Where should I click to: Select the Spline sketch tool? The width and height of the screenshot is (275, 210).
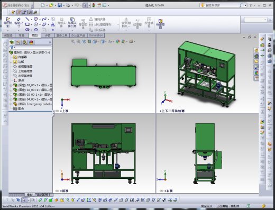(x=44, y=19)
